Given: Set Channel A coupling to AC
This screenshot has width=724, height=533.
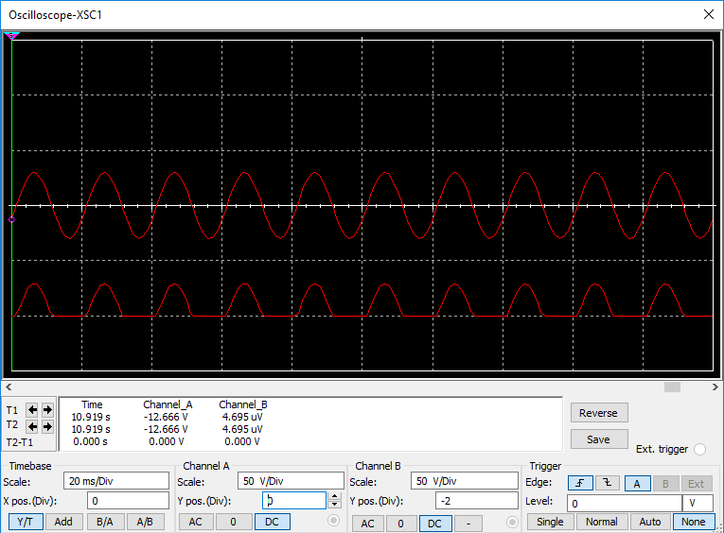Looking at the screenshot, I should [x=195, y=522].
